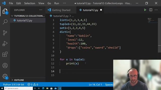Select the tutorial12.py editor tab

coord(91,10)
